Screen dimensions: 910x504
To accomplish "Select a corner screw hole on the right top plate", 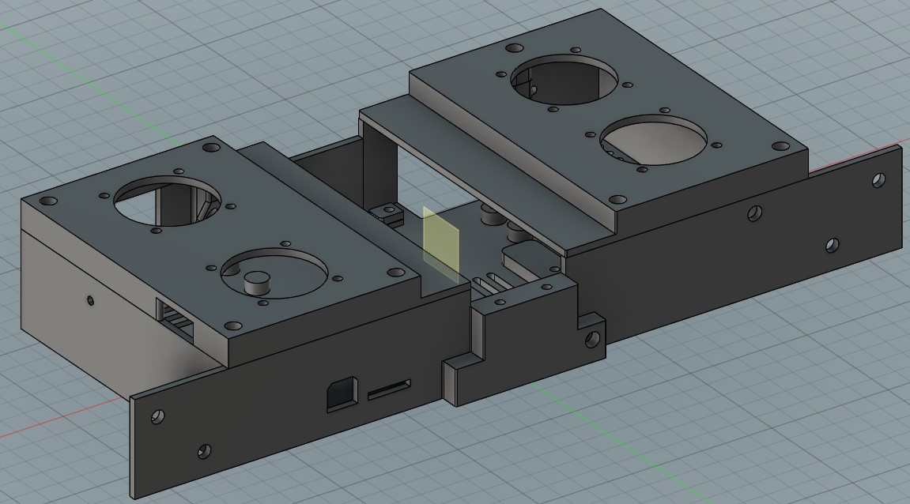I will [x=781, y=146].
